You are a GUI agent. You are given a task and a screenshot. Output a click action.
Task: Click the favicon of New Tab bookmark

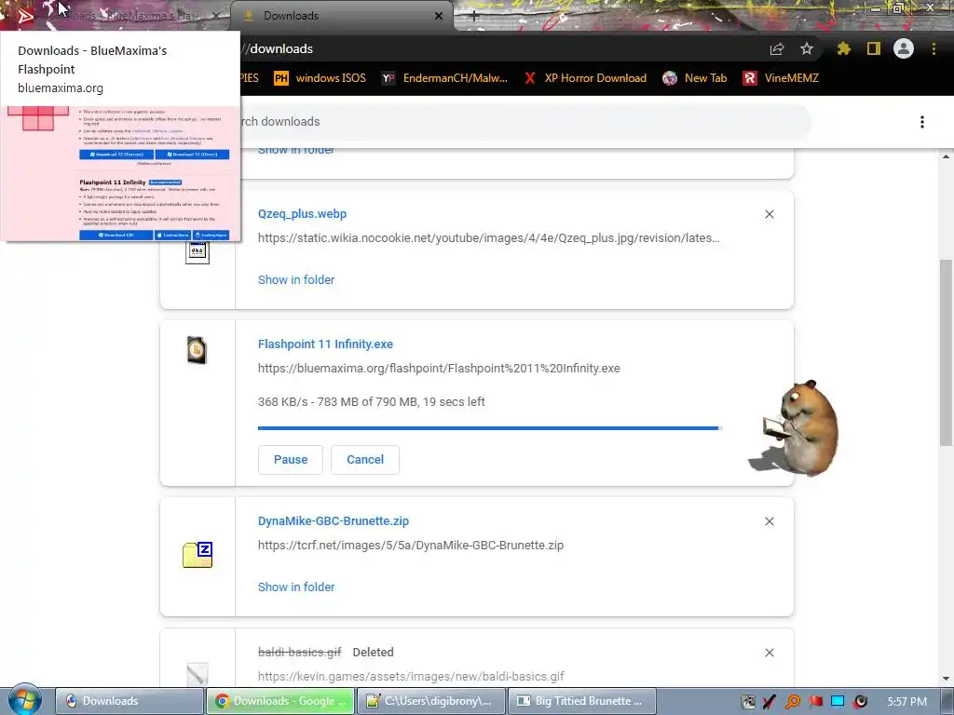(x=670, y=78)
